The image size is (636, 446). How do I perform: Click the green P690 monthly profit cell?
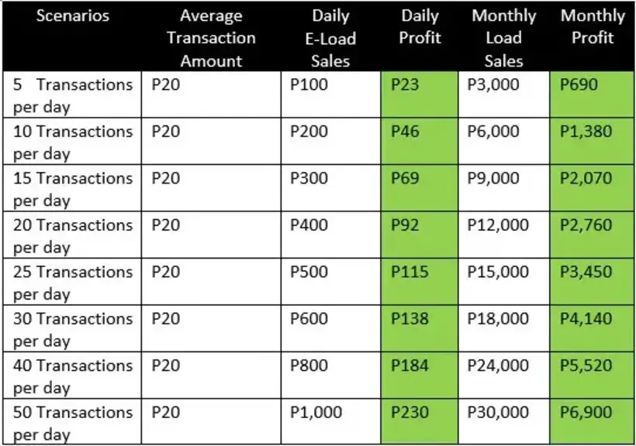593,94
